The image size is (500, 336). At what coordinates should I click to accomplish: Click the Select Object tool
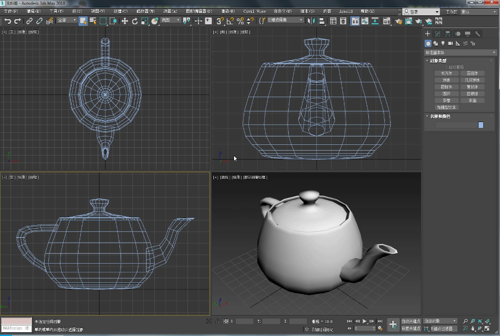pos(83,21)
